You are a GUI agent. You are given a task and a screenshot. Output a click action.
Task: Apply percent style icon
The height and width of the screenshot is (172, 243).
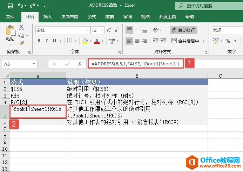click(228, 41)
